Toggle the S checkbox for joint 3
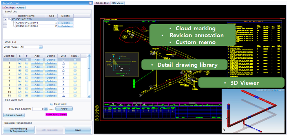290x137 pixels. 20,67
